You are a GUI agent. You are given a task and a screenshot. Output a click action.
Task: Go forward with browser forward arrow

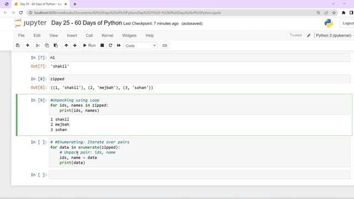13,13
